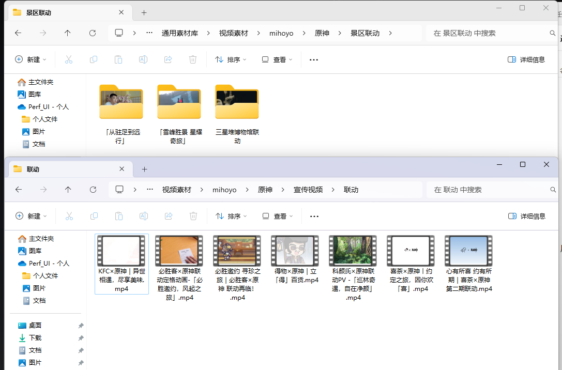The image size is (562, 370).
Task: Click Share icon in 景区联动 window toolbar
Action: coord(168,59)
